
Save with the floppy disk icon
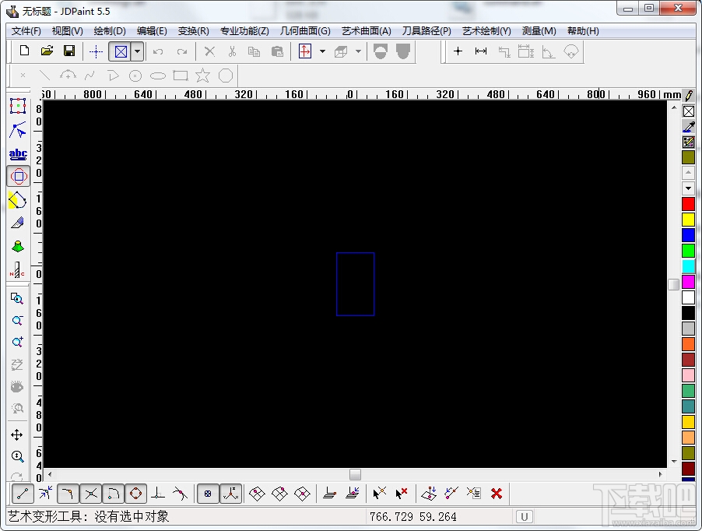point(69,51)
